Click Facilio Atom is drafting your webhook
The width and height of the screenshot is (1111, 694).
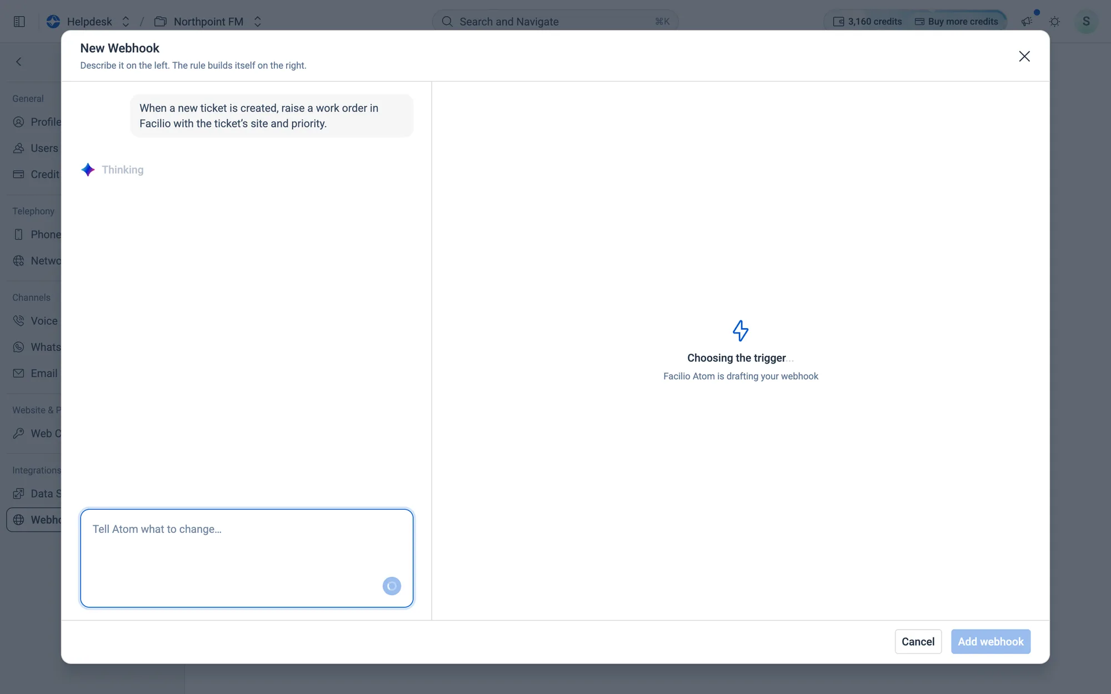[x=740, y=376]
